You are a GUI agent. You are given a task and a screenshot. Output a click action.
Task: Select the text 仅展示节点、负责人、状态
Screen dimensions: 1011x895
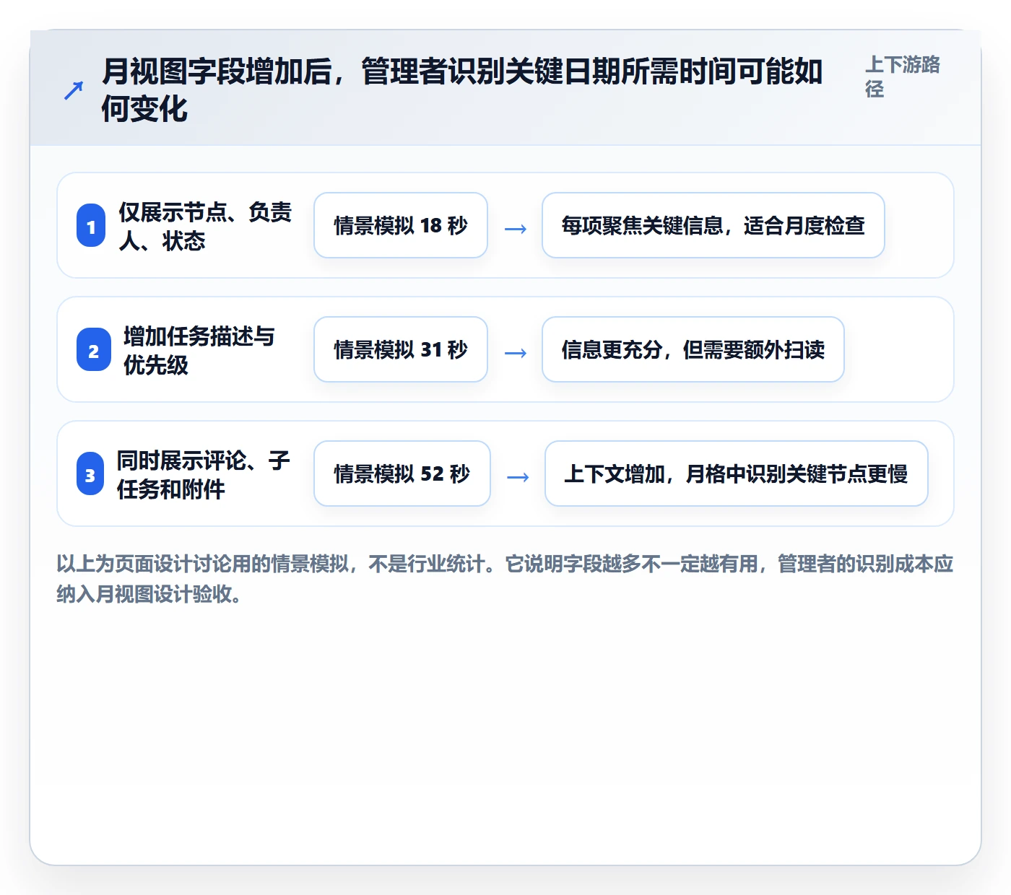pyautogui.click(x=205, y=226)
